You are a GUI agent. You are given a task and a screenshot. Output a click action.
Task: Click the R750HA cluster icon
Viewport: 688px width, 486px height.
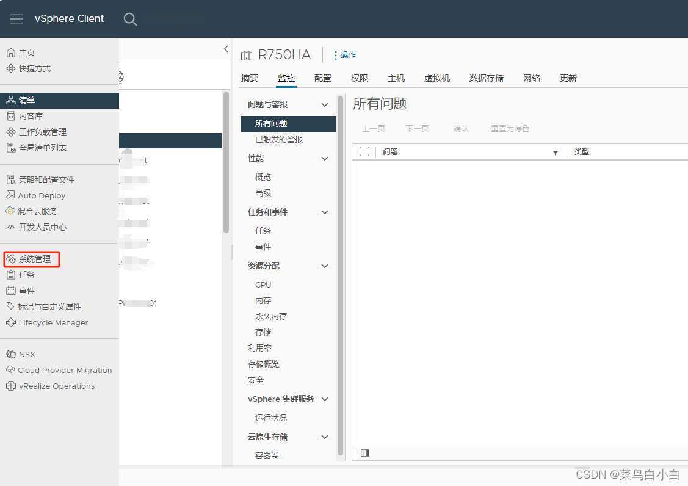247,56
